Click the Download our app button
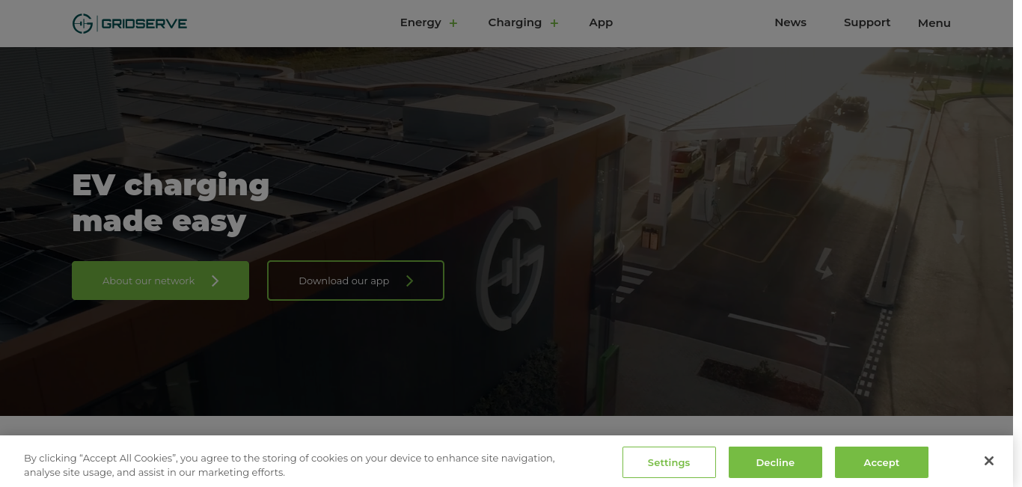Screen dimensions: 1022x487 point(355,281)
